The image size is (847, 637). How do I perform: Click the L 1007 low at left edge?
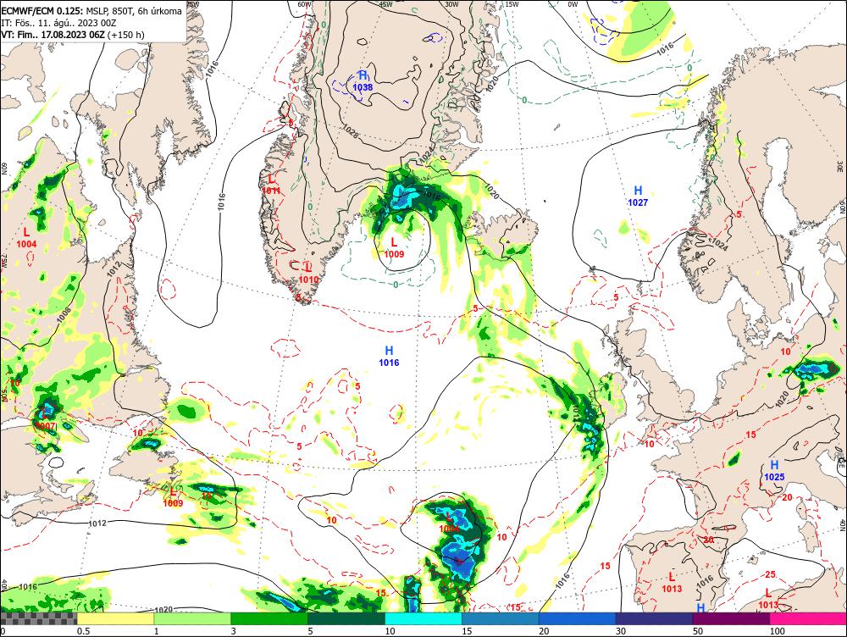coord(46,420)
